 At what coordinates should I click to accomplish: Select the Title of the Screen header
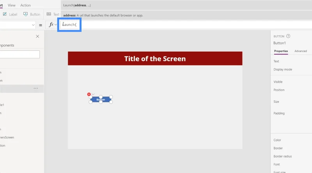155,59
